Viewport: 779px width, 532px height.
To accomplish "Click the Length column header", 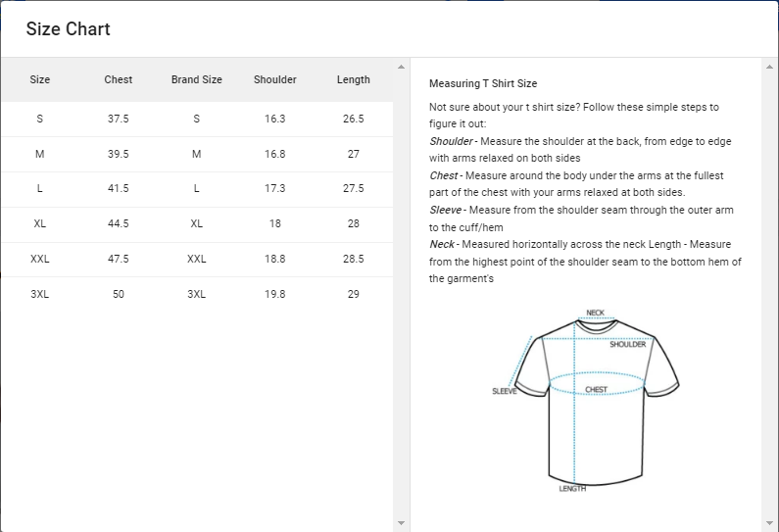I will (354, 79).
